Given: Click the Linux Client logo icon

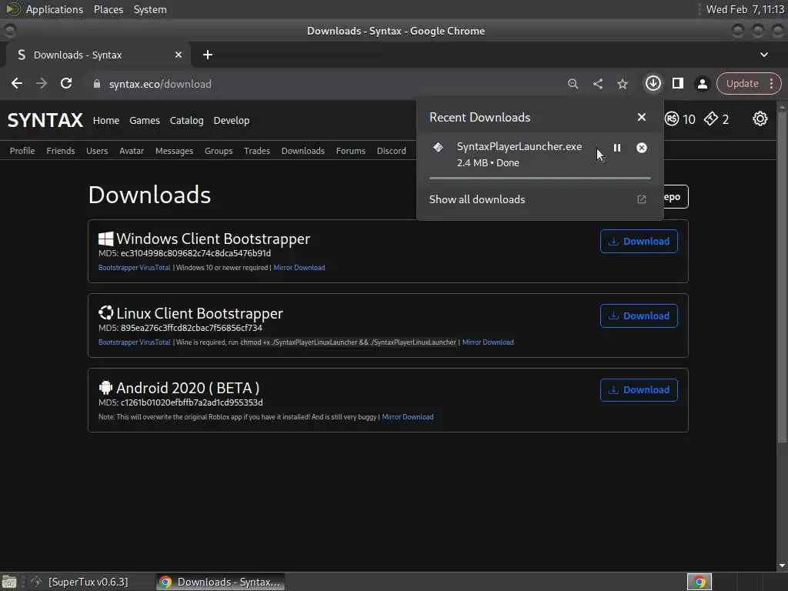Looking at the screenshot, I should point(105,312).
